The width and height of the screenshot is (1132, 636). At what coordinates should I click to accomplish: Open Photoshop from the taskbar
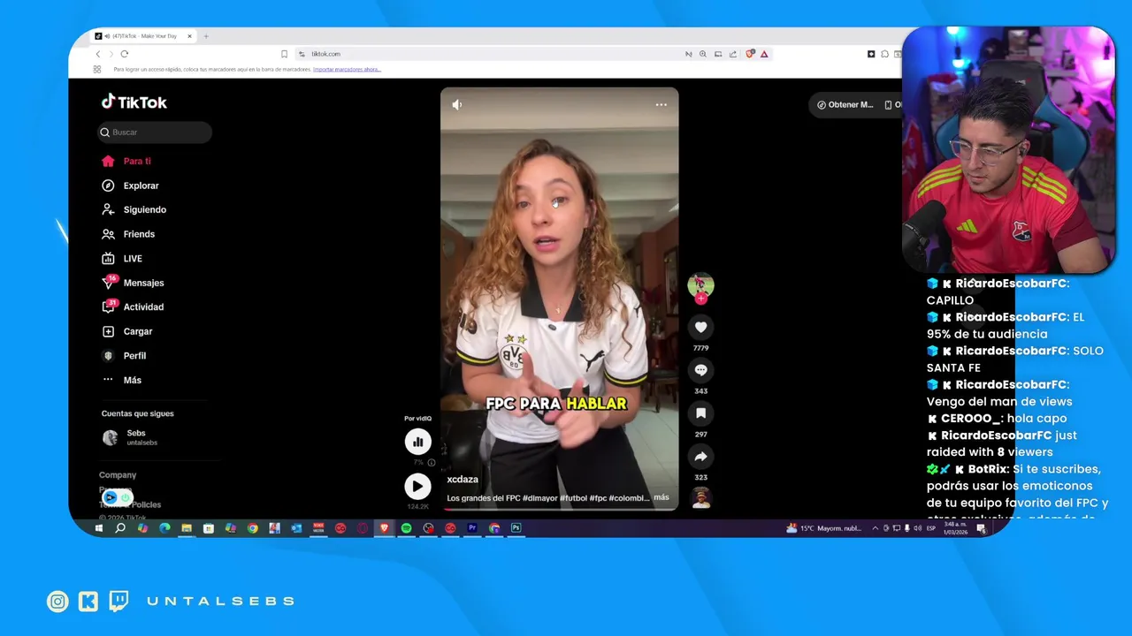point(516,528)
